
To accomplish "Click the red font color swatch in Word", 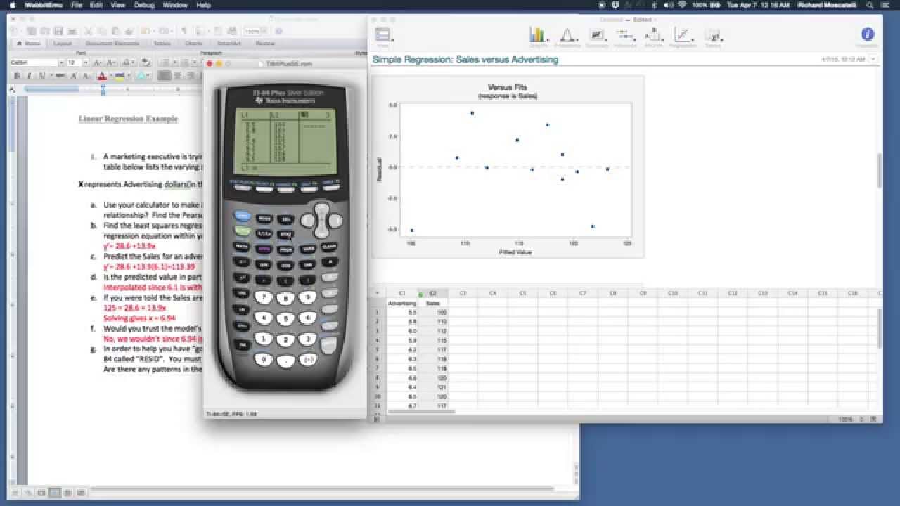I will (x=102, y=75).
